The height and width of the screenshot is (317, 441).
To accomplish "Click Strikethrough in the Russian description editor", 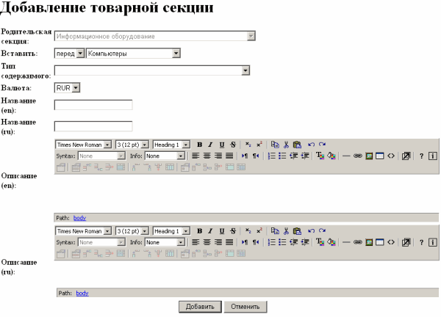I will pos(233,230).
